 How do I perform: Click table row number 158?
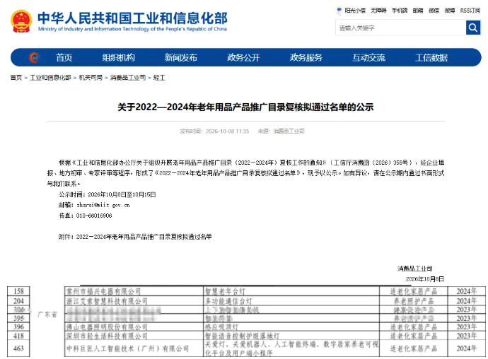click(18, 291)
